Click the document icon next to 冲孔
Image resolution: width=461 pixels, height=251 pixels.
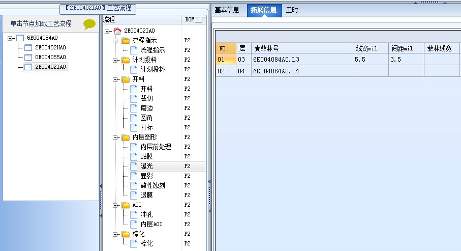[134, 215]
